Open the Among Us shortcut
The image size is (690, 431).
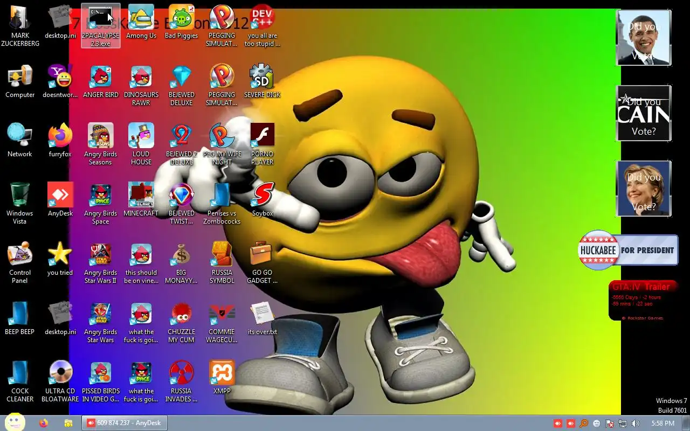coord(141,23)
